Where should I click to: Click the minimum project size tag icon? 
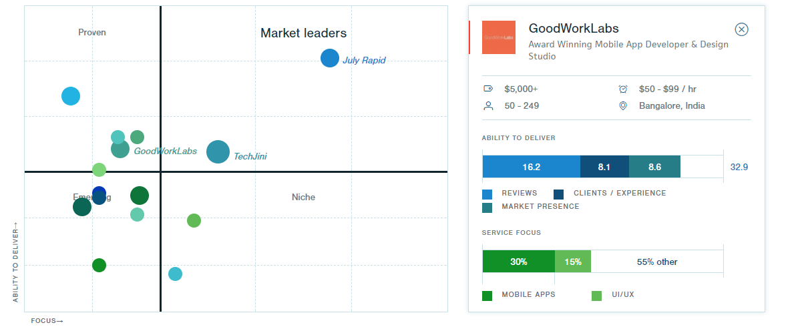coord(488,89)
